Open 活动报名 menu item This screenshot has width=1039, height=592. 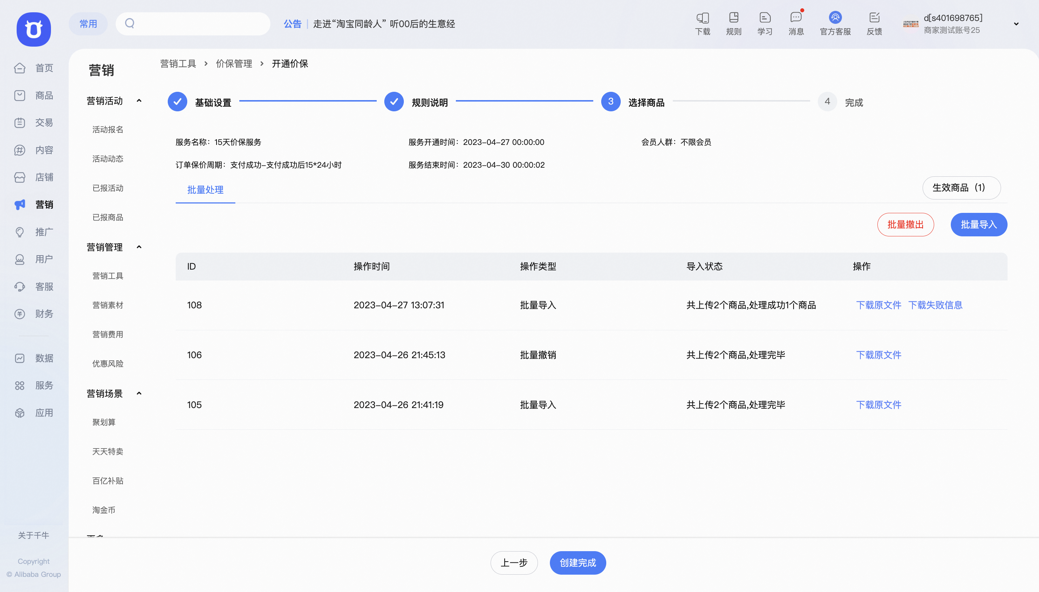108,130
